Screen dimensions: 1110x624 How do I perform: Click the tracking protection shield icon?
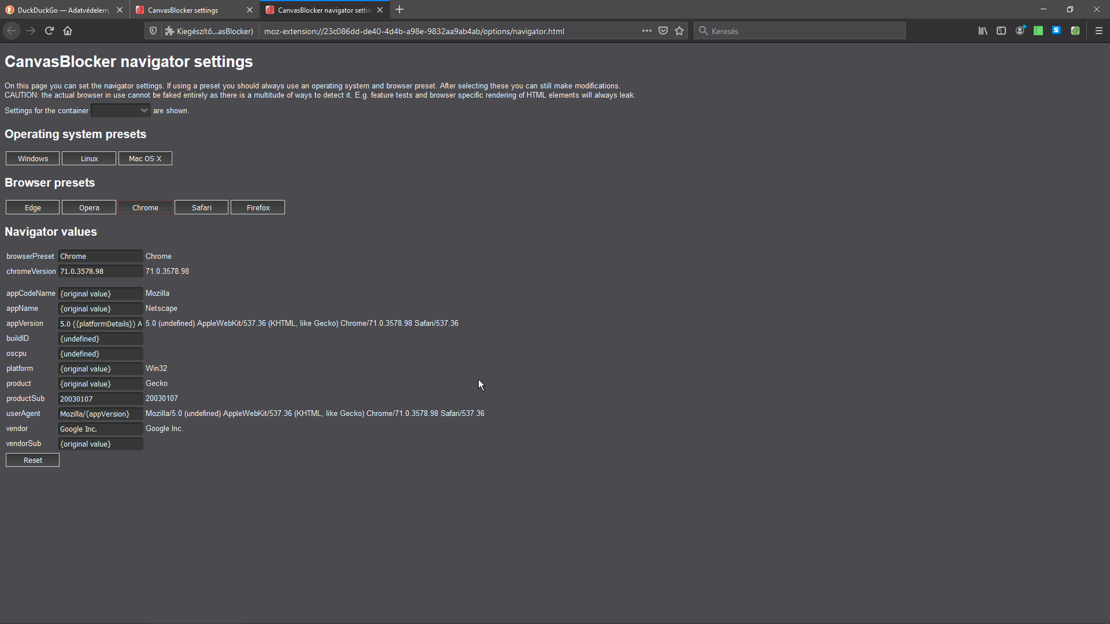click(153, 31)
